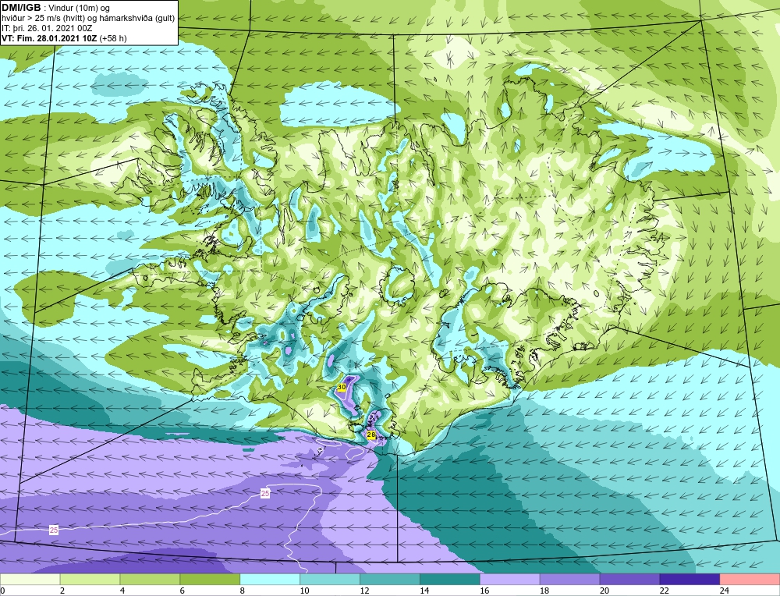This screenshot has height=596, width=780.
Task: Click legend scale number 10
Action: click(304, 591)
